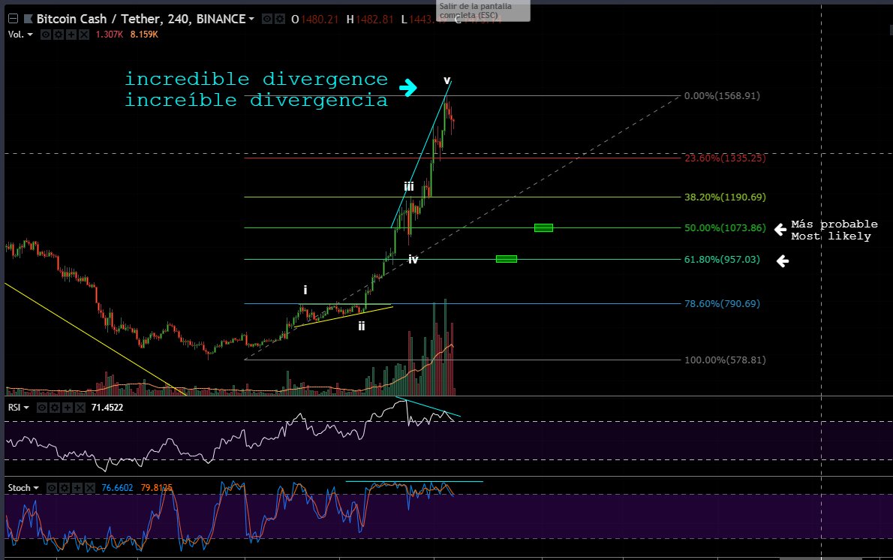Click the plus icon next to Stoch
This screenshot has height=560, width=893.
pyautogui.click(x=77, y=488)
